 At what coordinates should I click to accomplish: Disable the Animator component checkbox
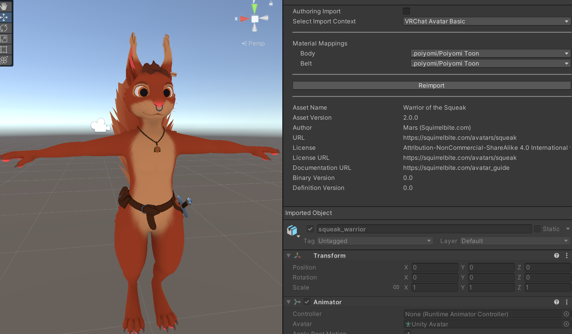[x=307, y=302]
